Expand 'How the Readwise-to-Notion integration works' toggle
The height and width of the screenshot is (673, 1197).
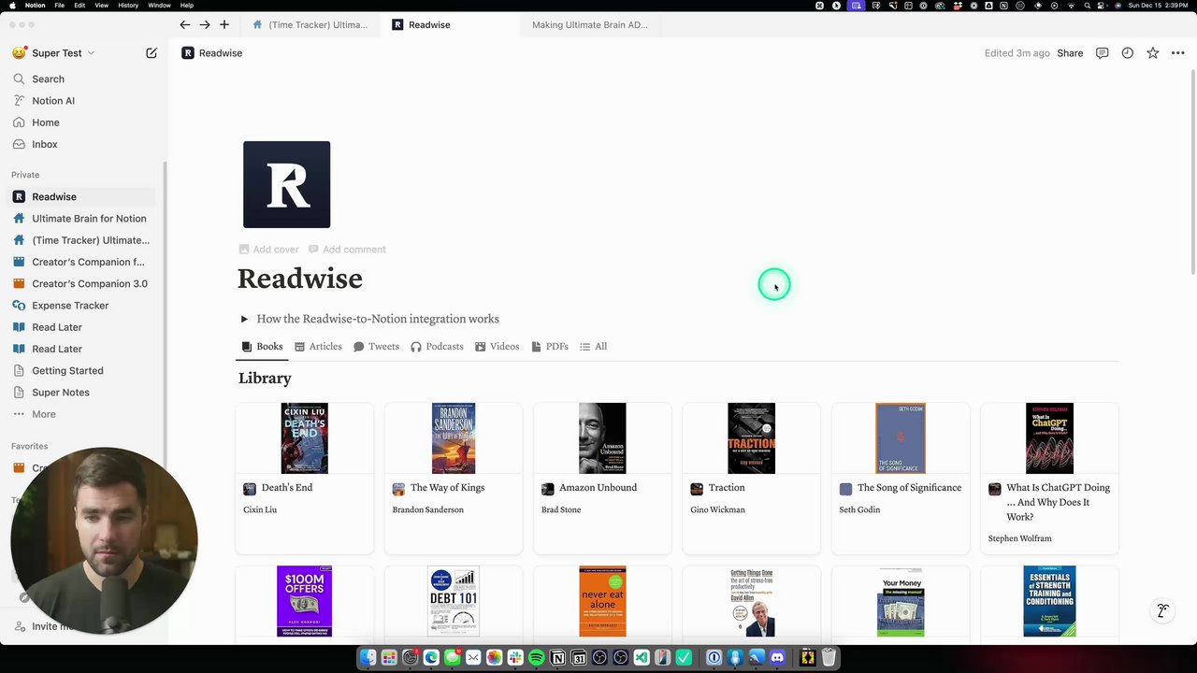tap(244, 319)
